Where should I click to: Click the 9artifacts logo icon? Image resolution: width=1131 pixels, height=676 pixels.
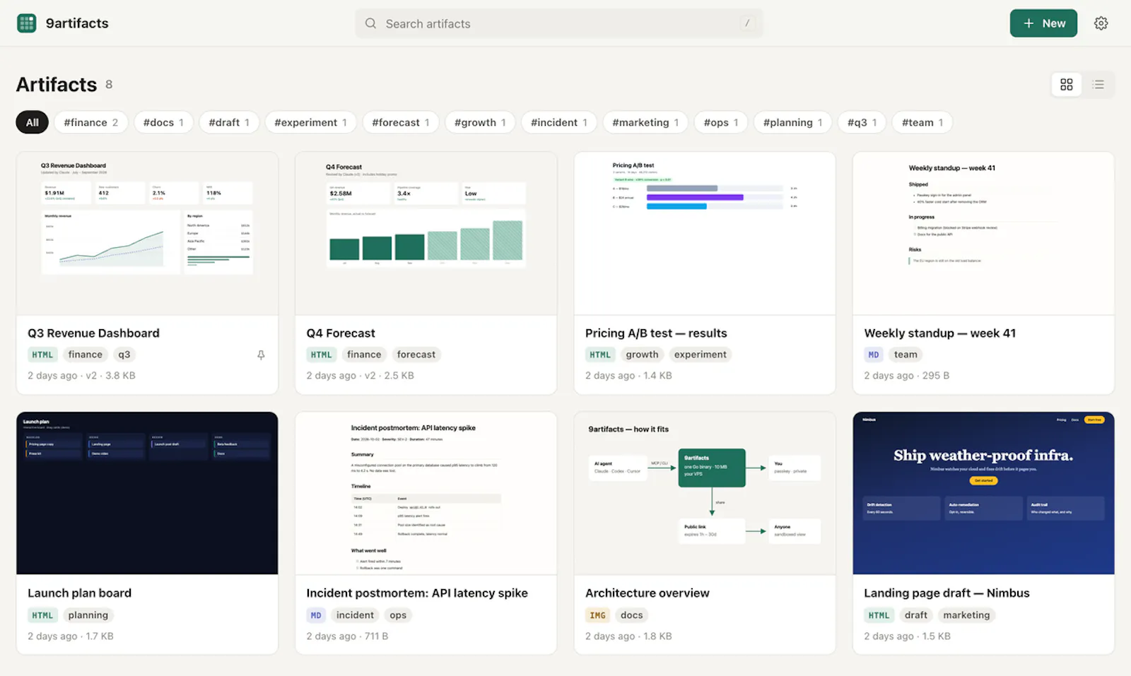[x=27, y=23]
